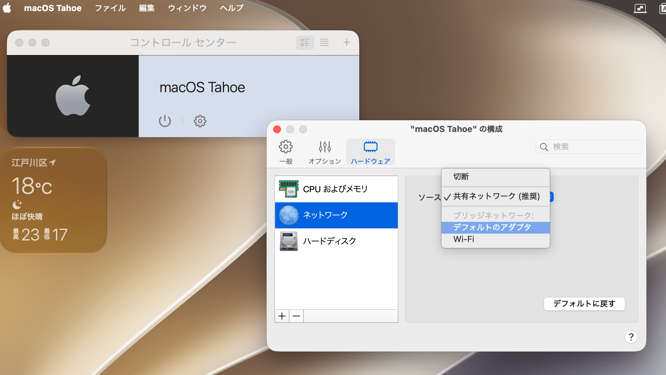Screen dimensions: 666x375
Task: Click the コントロール センター window title
Action: coord(183,42)
